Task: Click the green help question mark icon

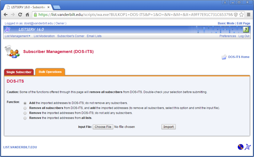Action: coord(246,30)
